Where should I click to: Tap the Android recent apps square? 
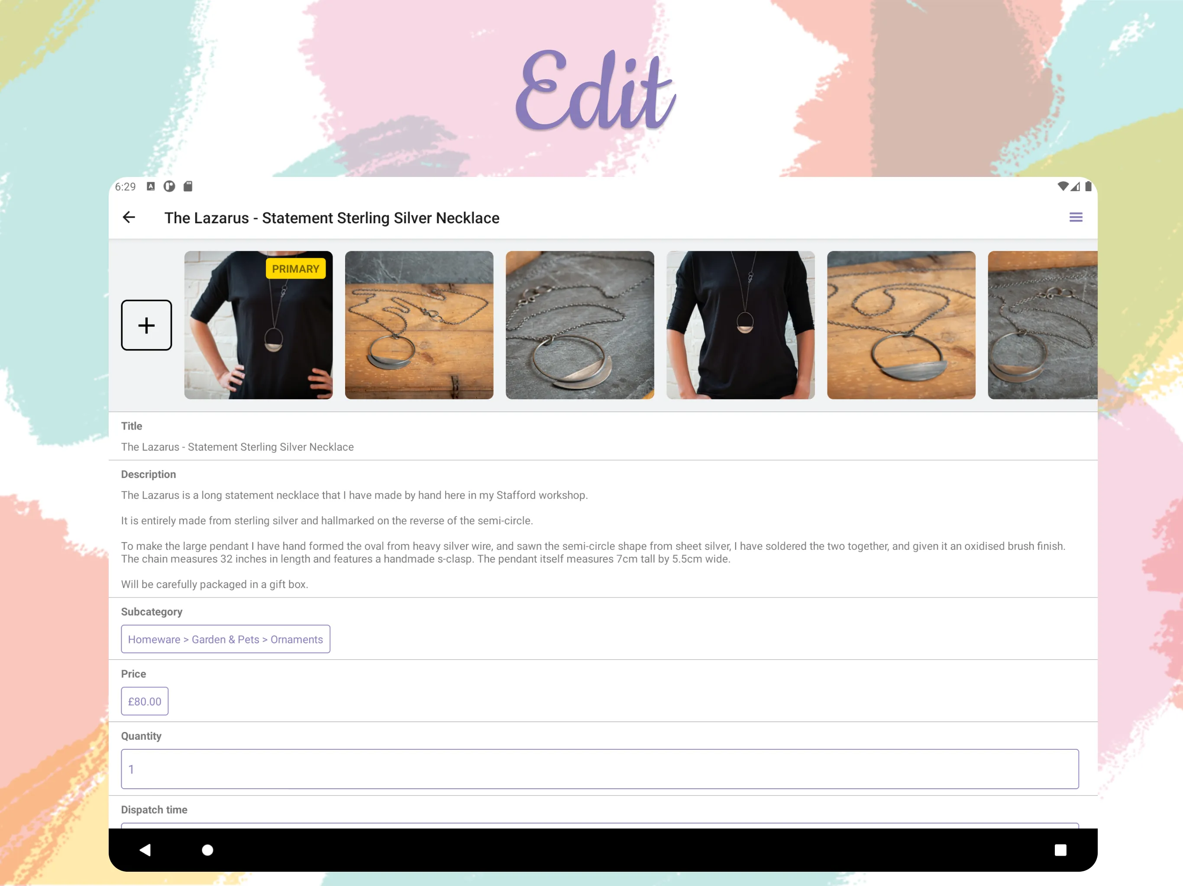pyautogui.click(x=1060, y=850)
